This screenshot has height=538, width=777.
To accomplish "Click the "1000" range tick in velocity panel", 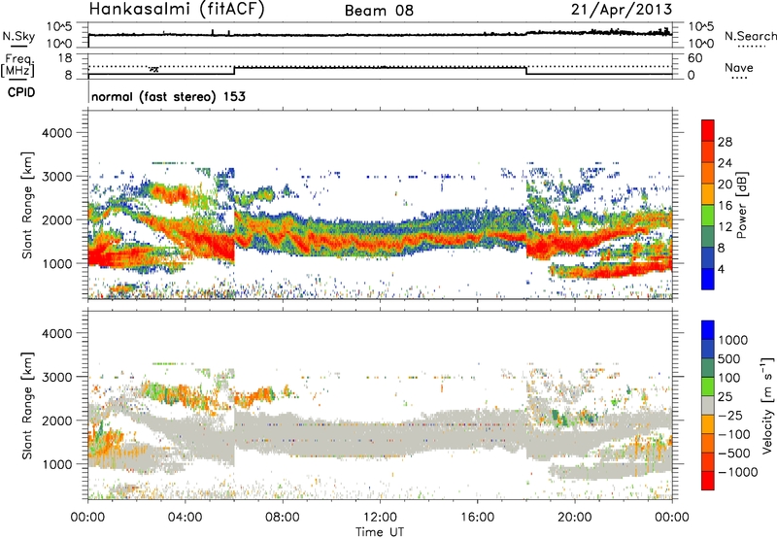I will [x=56, y=464].
